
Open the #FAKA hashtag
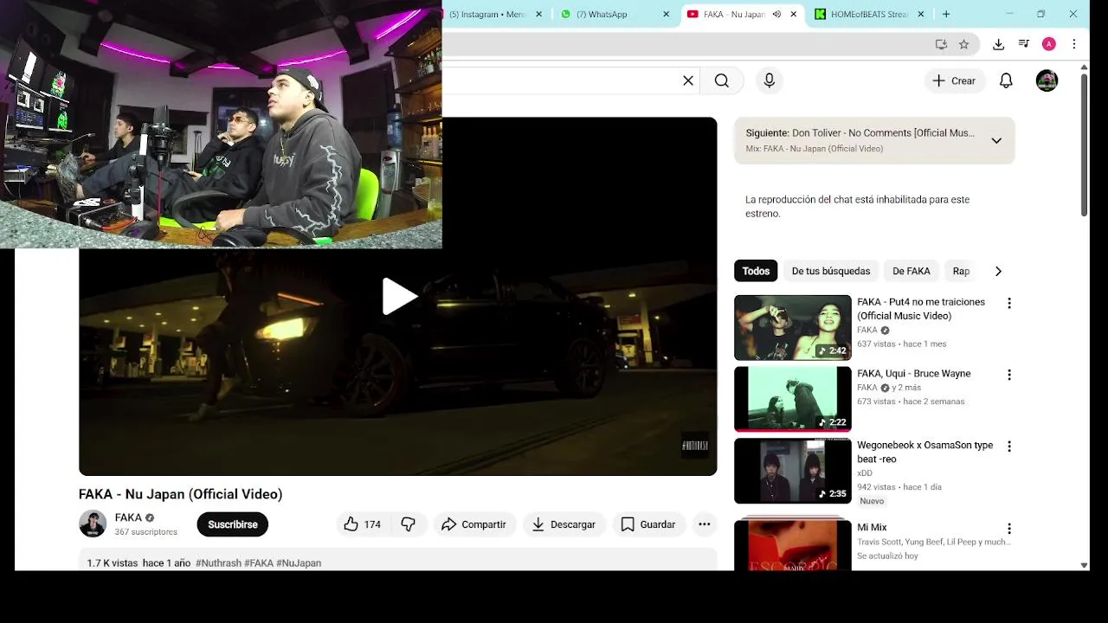pos(259,563)
